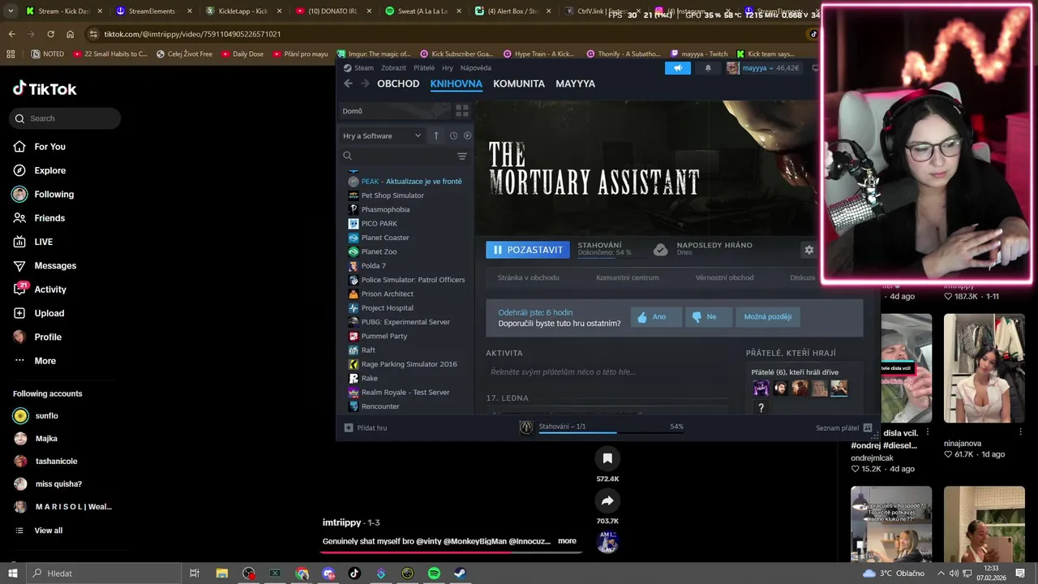Screen dimensions: 1038x584
Task: Click the browser back arrow
Action: pyautogui.click(x=11, y=34)
